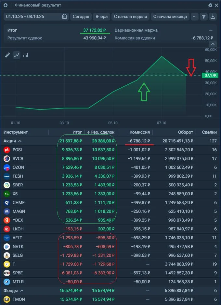
Task: Close the Финансовый результат widget
Action: click(216, 5)
